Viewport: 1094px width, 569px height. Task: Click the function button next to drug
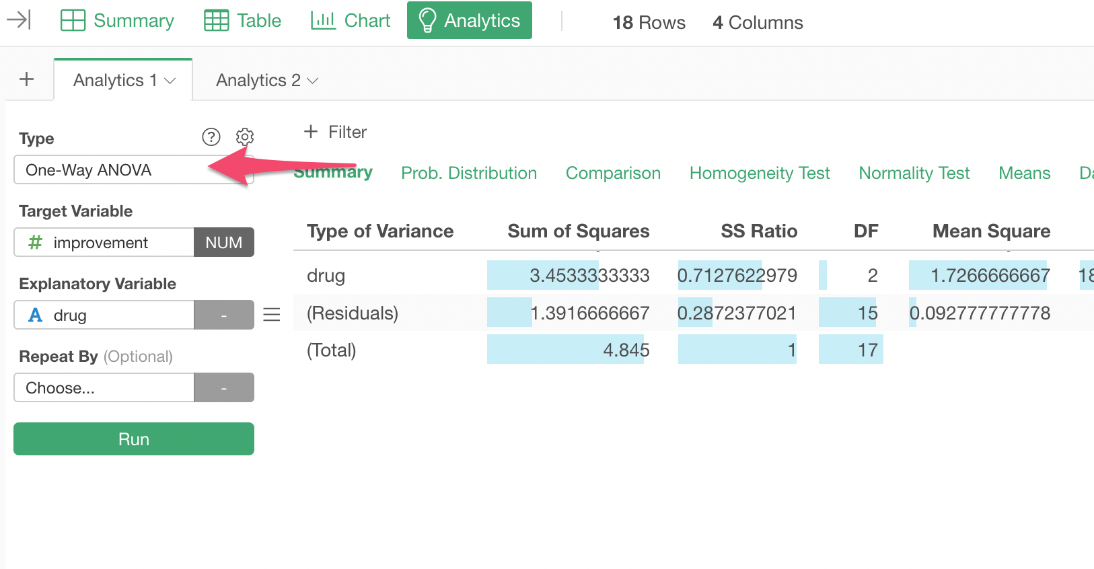click(x=224, y=315)
